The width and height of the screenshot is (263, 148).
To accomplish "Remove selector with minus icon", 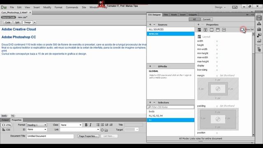I will pyautogui.click(x=155, y=102).
